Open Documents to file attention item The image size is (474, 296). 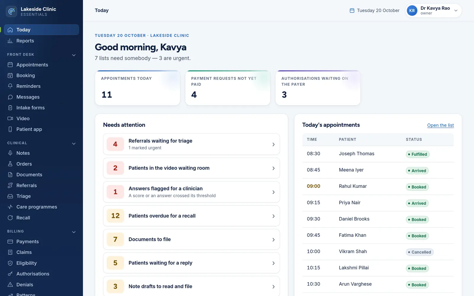pos(191,239)
